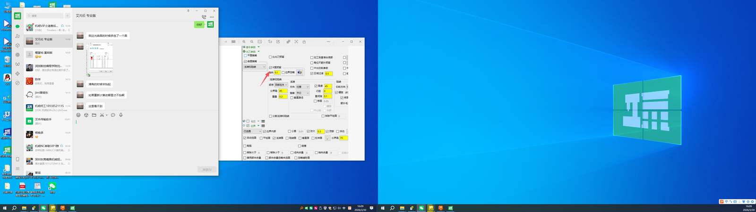This screenshot has width=756, height=212.
Task: Toggle the 自动选面 checkbox
Action: [x=245, y=138]
